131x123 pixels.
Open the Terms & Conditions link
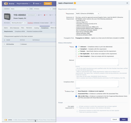(32, 120)
